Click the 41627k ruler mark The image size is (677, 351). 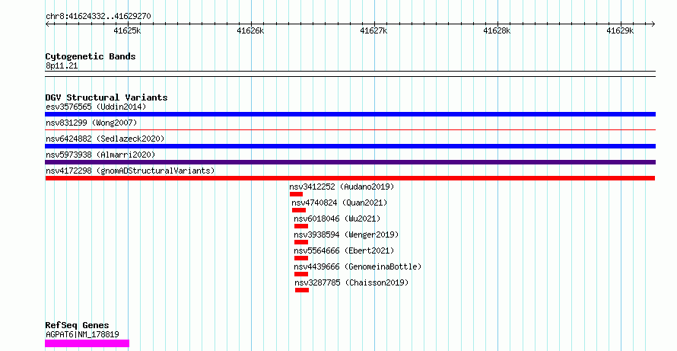pyautogui.click(x=373, y=30)
